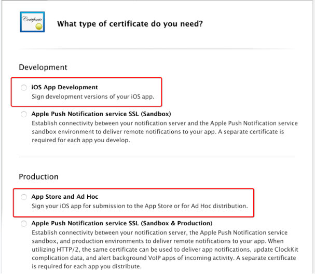Image resolution: width=315 pixels, height=274 pixels.
Task: Click the "Sign your iOS app for submission" description
Action: coord(140,206)
